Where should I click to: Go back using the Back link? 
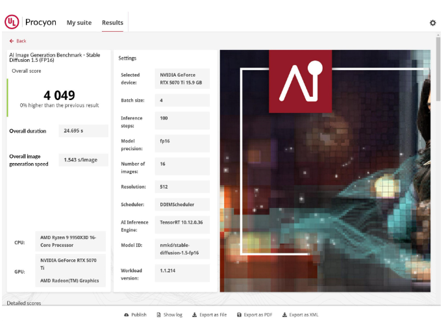click(x=18, y=41)
